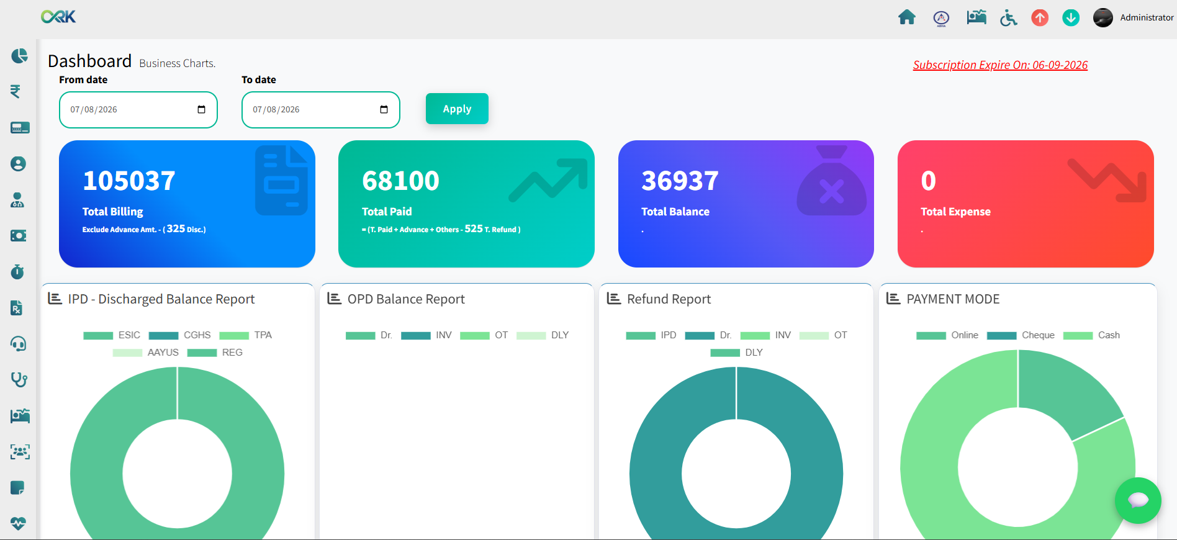Click the green down-arrow circle icon
Viewport: 1177px width, 540px height.
coord(1071,18)
